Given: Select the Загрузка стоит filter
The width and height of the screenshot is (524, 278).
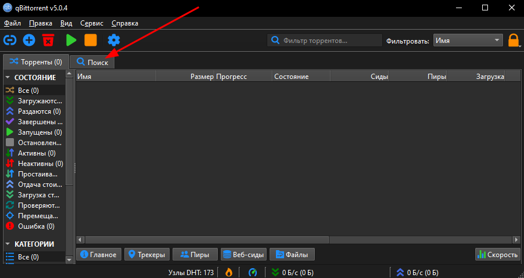Looking at the screenshot, I should 34,195.
